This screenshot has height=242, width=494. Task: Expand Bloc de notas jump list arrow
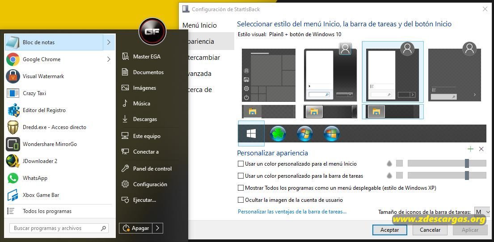click(x=109, y=42)
